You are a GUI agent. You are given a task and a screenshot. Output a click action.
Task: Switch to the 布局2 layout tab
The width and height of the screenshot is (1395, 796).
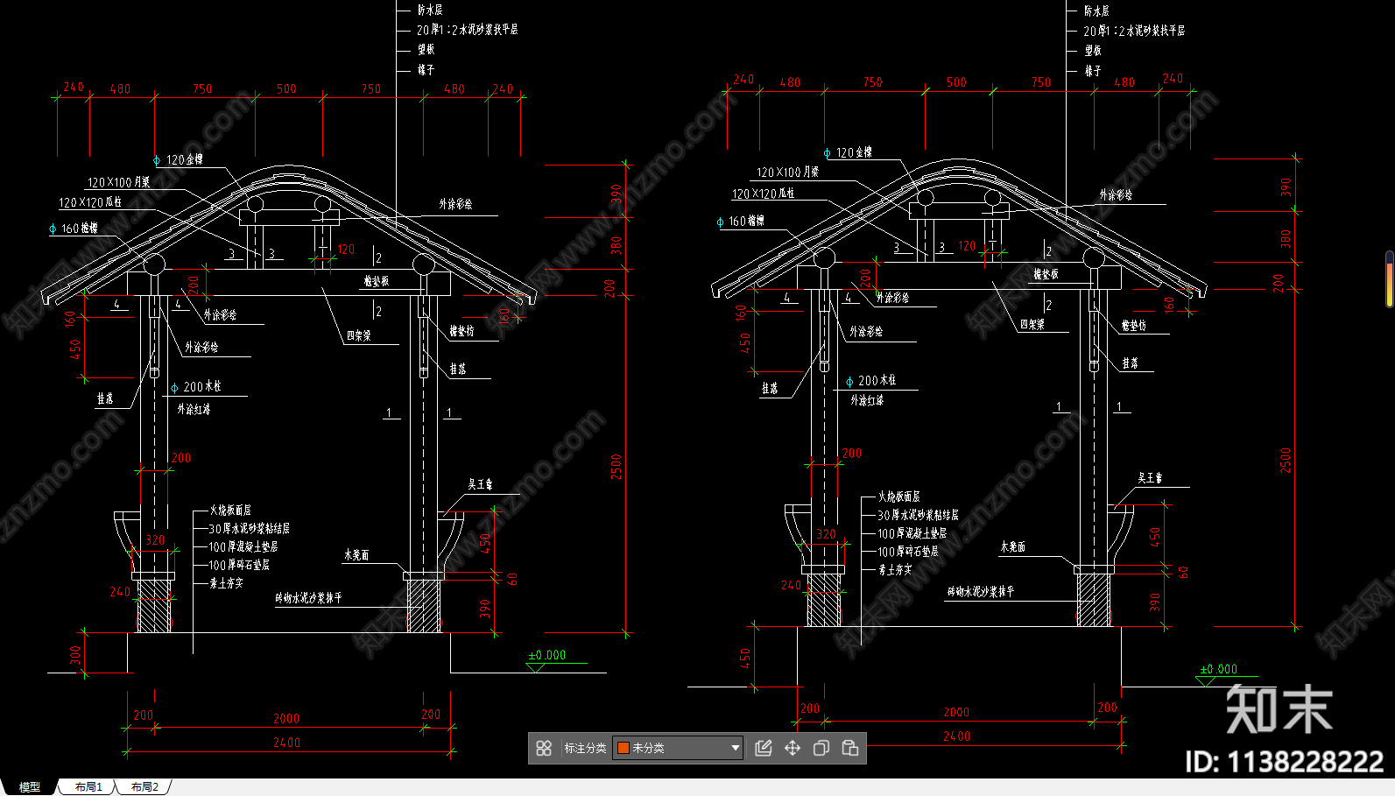[144, 787]
